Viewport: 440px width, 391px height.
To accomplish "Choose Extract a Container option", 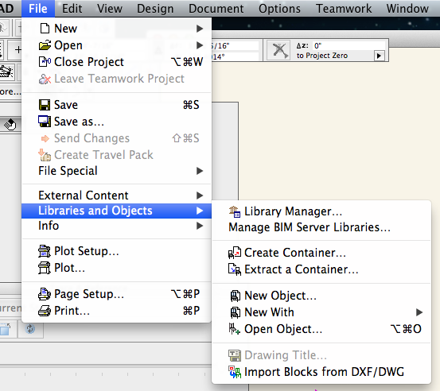I will tap(321, 269).
